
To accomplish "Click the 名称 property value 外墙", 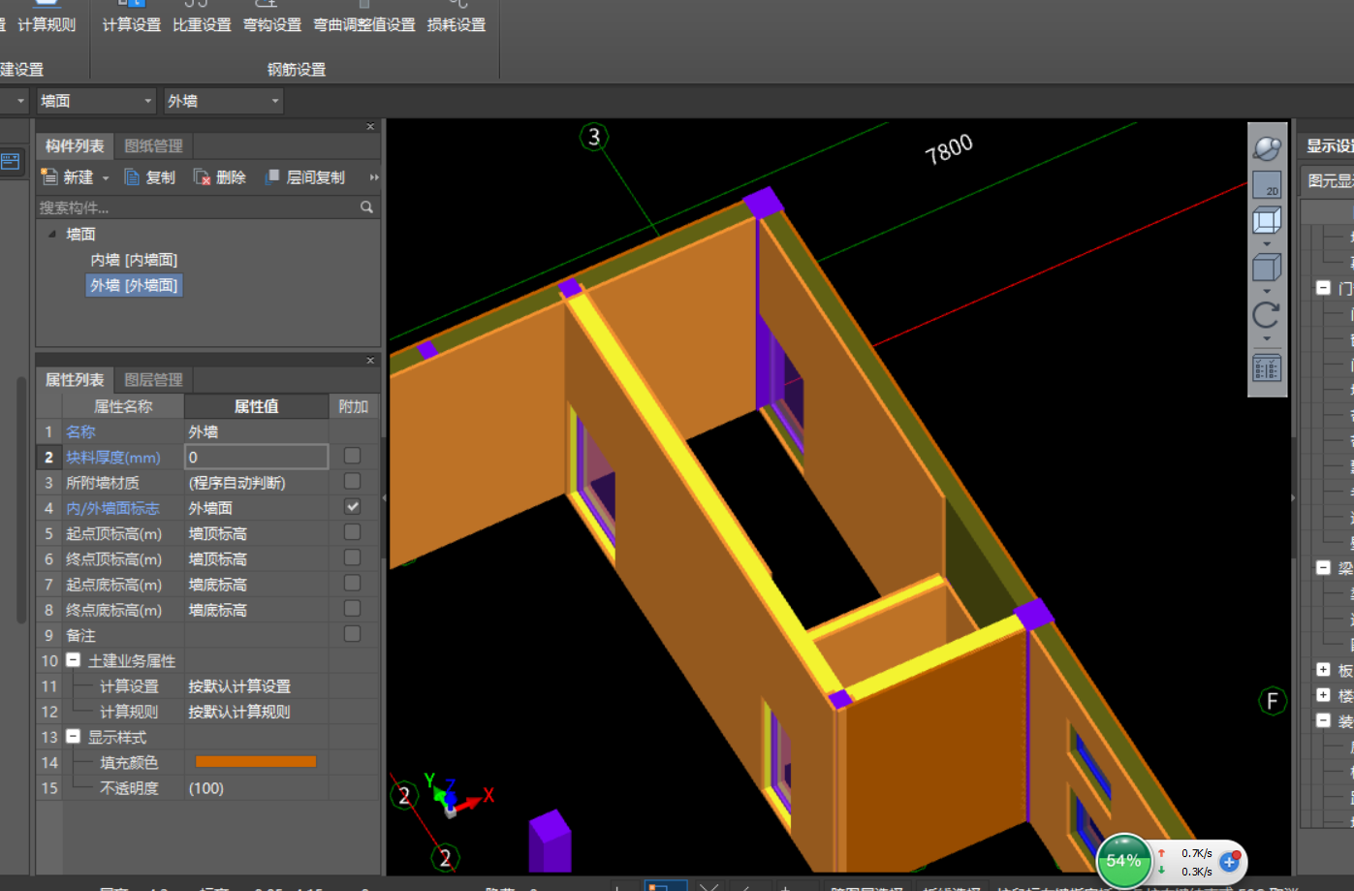I will coord(204,431).
